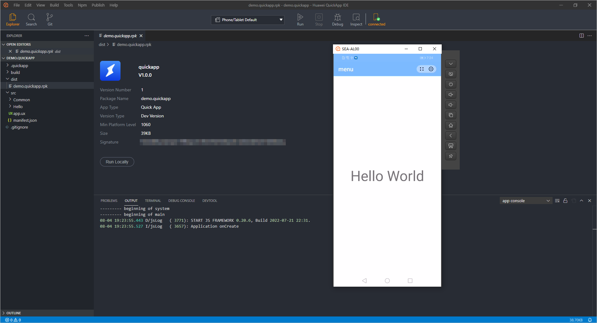This screenshot has width=597, height=323.
Task: Tap the phone back navigation triangle
Action: 364,281
